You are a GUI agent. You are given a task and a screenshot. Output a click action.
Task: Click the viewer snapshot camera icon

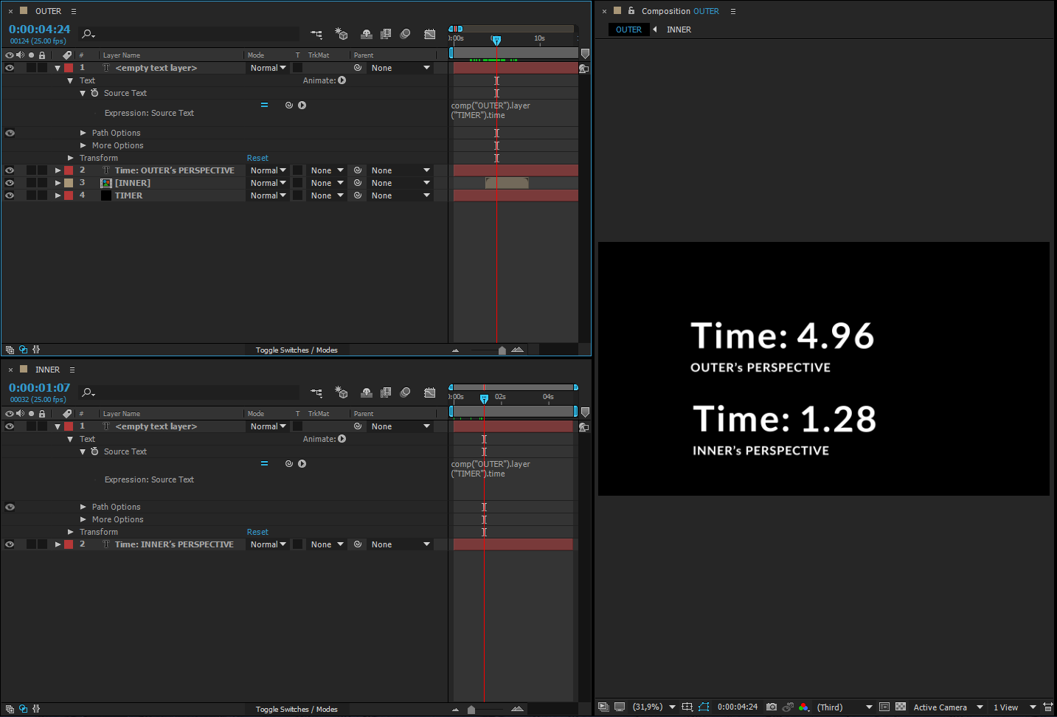pos(772,707)
